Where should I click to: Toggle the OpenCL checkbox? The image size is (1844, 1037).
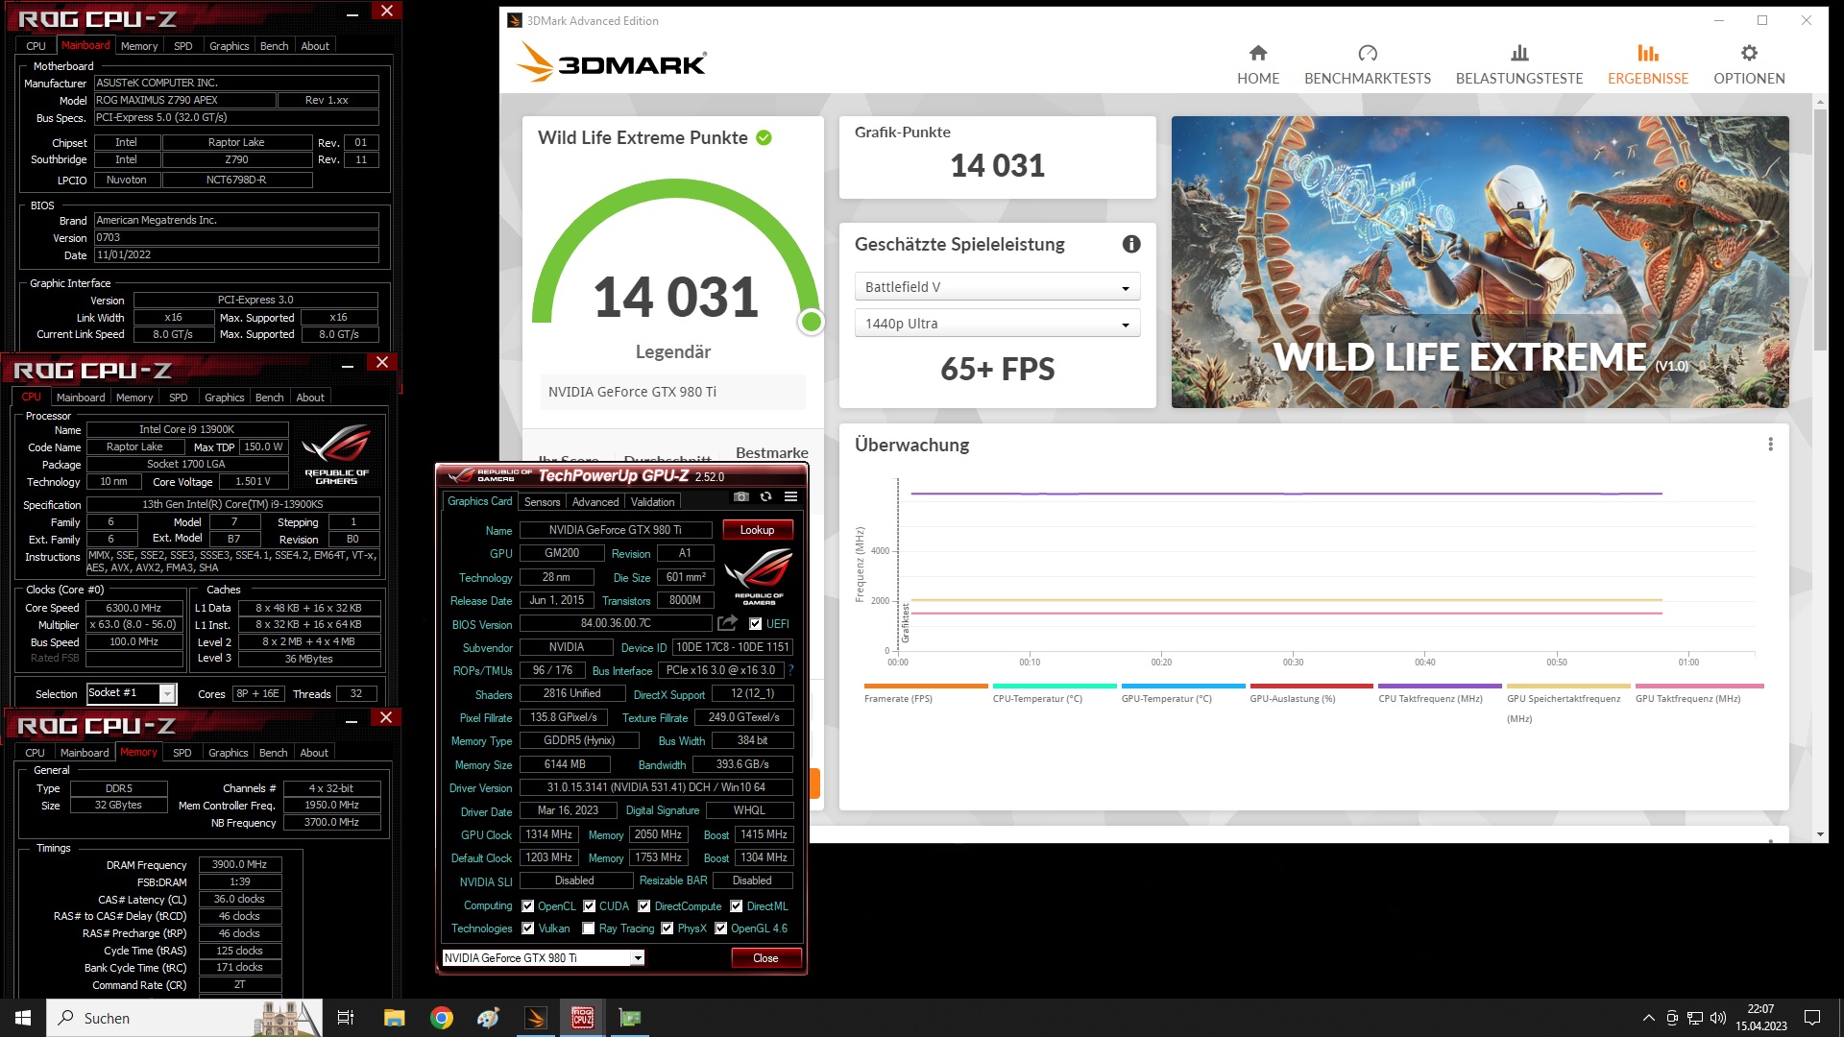tap(527, 905)
